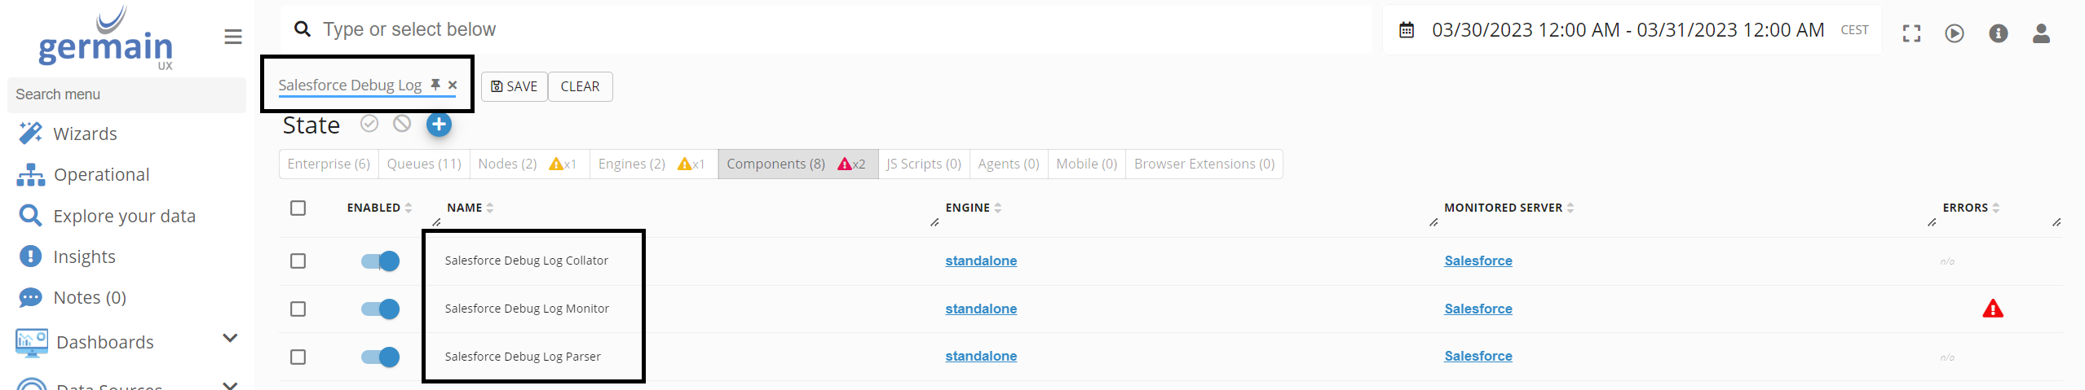Switch to the Queues (11) tab

[x=424, y=164]
